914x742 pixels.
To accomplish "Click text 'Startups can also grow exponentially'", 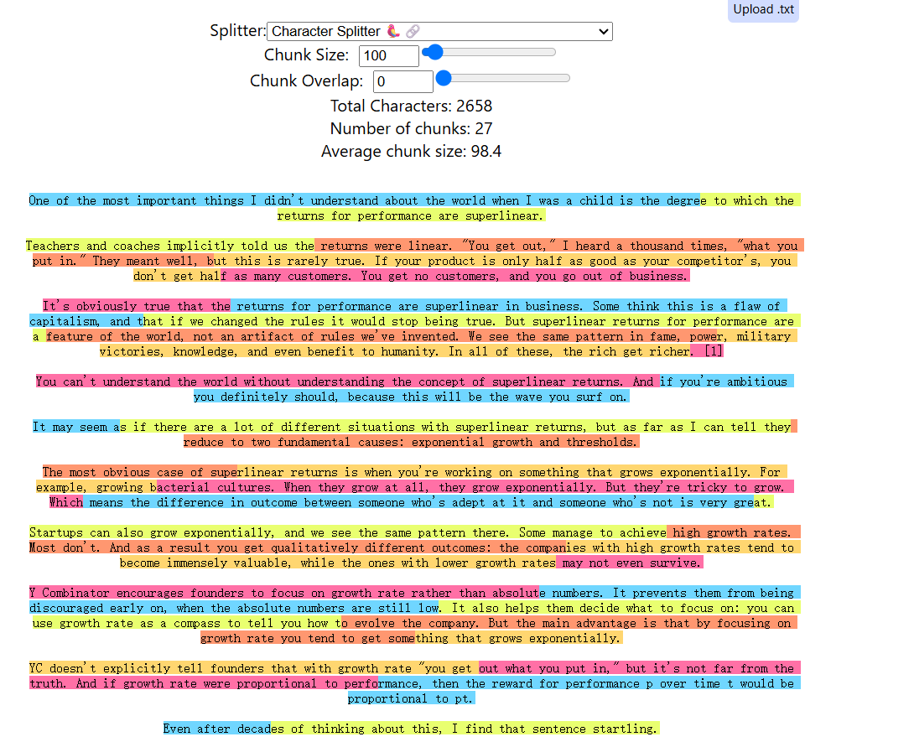I will tap(151, 532).
